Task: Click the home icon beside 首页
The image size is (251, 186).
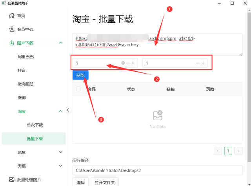Action: [12, 16]
